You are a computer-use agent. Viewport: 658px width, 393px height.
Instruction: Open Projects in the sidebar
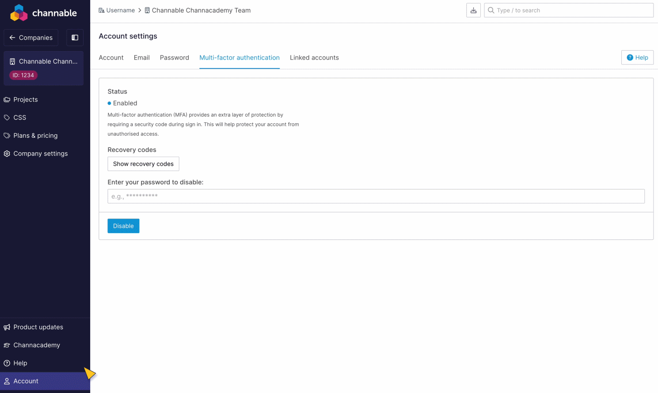pos(26,99)
